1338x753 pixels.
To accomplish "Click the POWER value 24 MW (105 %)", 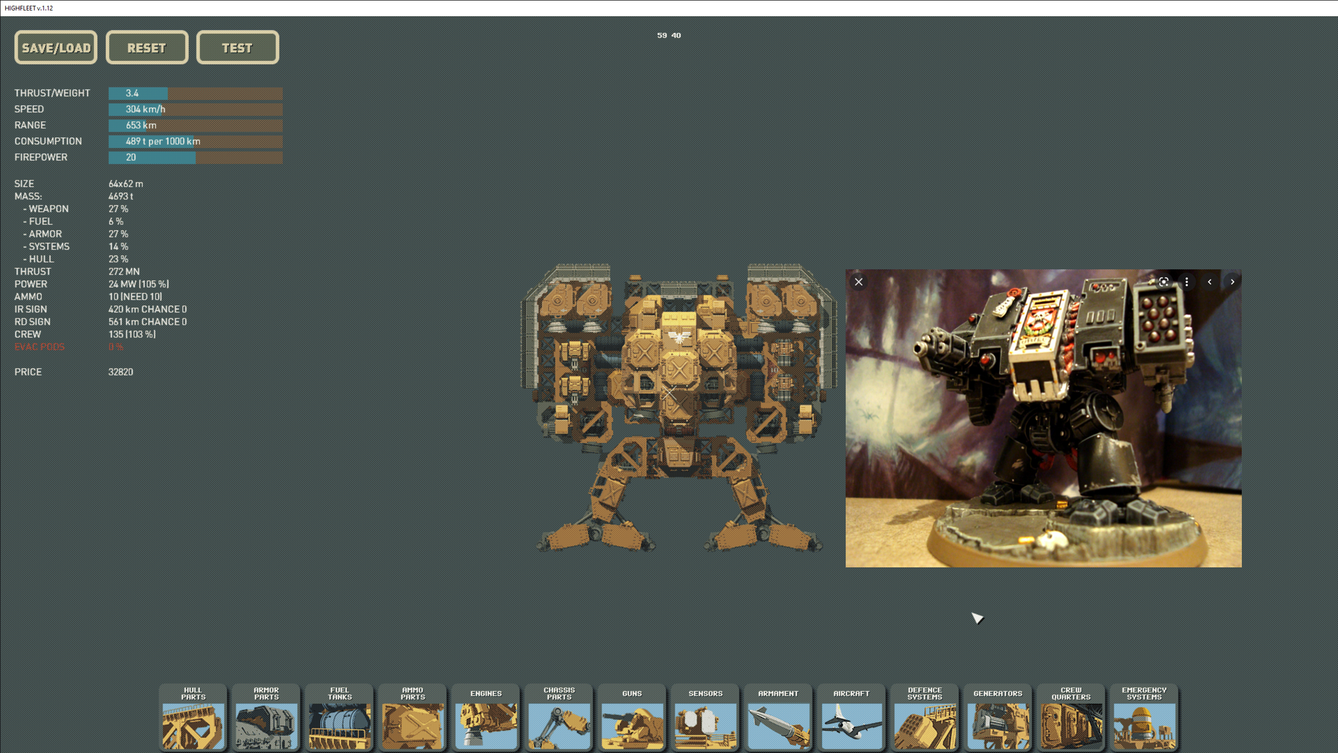I will 139,284.
